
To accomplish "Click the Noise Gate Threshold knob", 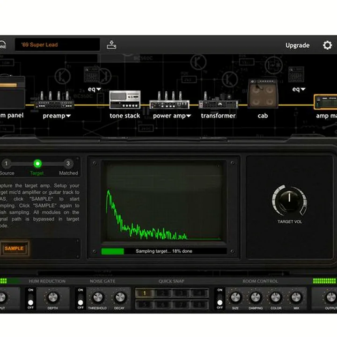I will [98, 298].
